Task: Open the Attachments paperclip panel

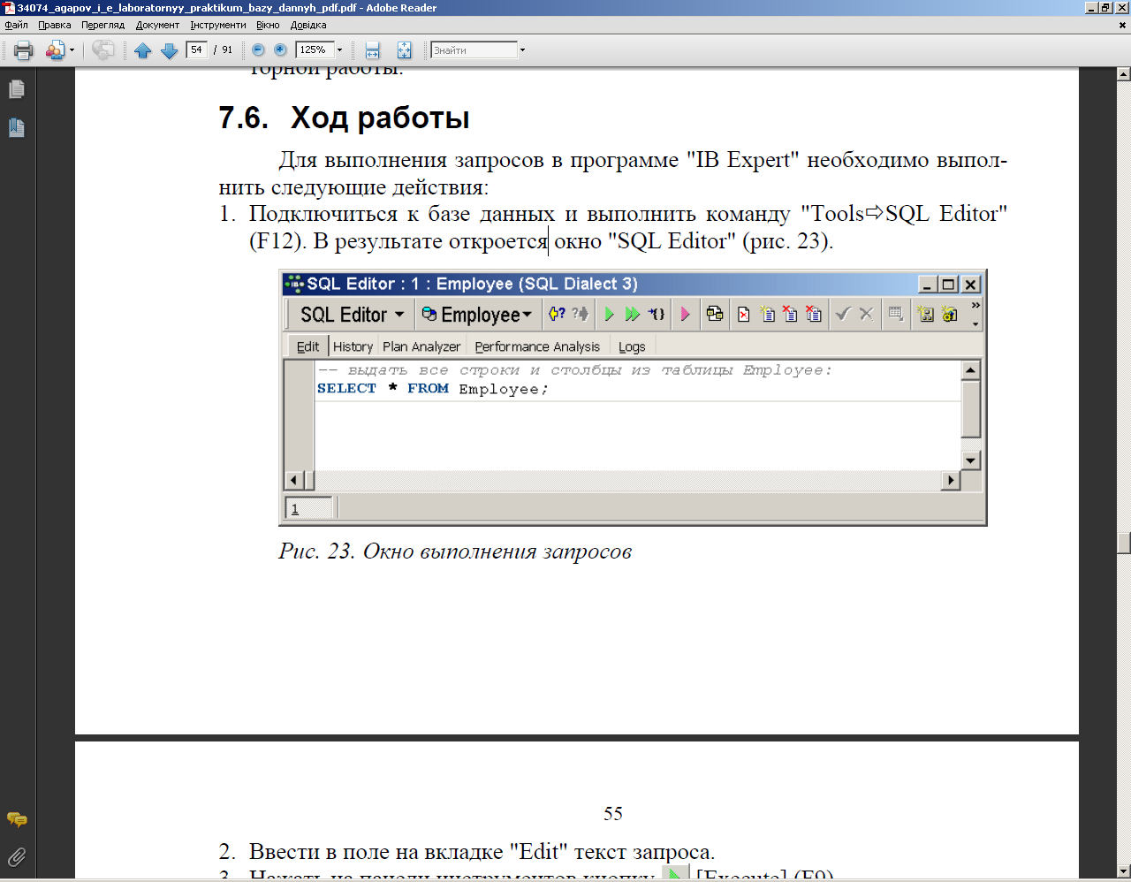Action: coord(17,856)
